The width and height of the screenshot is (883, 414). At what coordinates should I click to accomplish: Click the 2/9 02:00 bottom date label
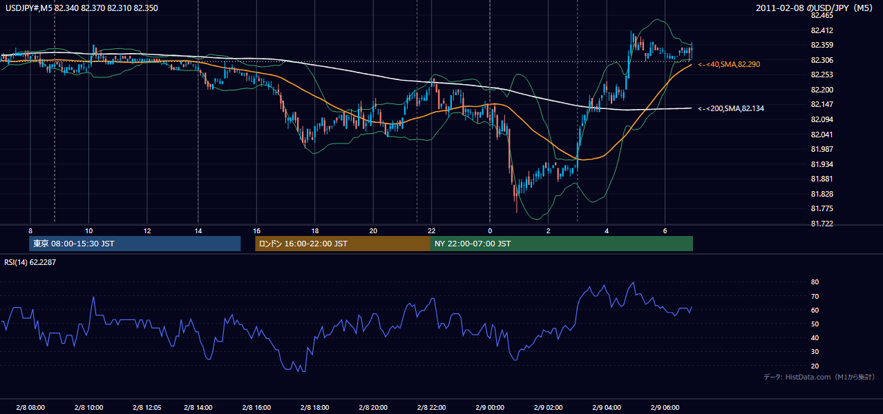pyautogui.click(x=548, y=407)
